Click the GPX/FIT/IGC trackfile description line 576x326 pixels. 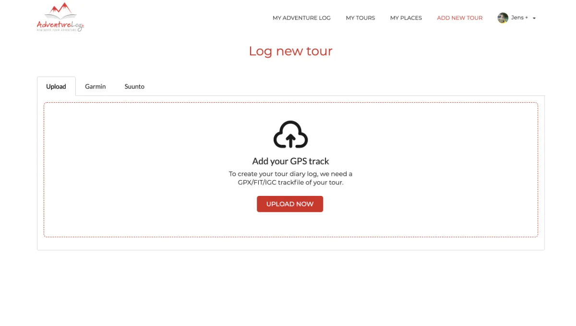coord(290,182)
